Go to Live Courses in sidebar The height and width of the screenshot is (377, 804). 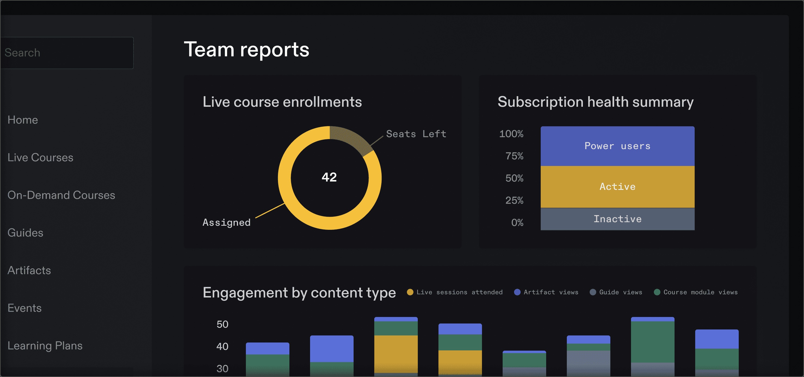tap(40, 158)
